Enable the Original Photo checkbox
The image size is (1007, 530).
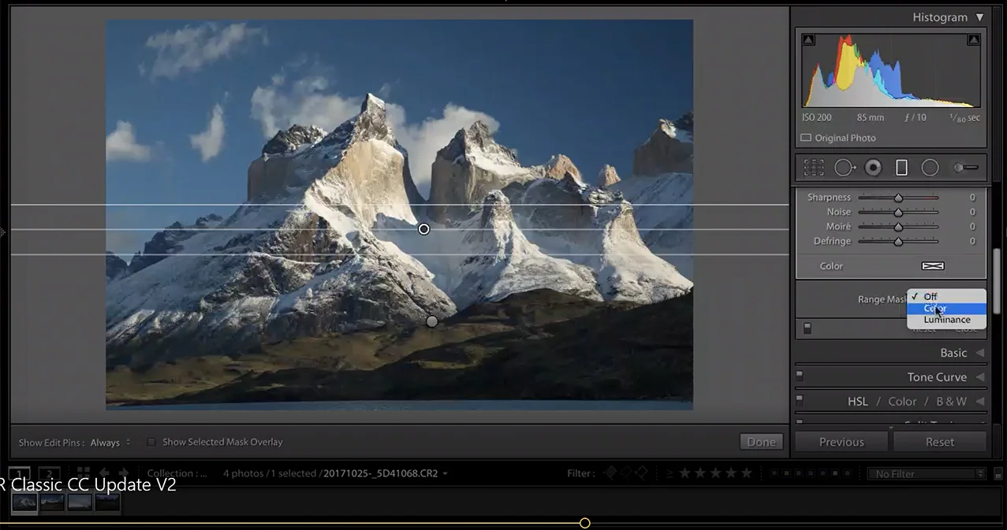pos(806,138)
